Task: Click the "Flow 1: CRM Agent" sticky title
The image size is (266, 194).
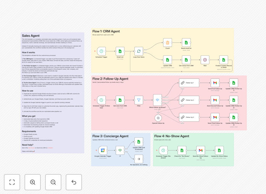Action: click(x=106, y=31)
